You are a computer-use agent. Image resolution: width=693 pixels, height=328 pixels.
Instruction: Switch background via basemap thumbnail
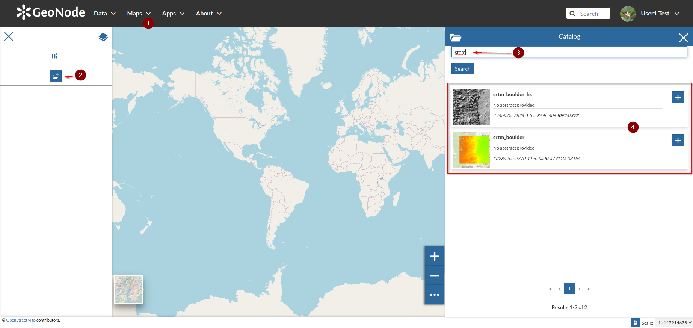point(128,289)
